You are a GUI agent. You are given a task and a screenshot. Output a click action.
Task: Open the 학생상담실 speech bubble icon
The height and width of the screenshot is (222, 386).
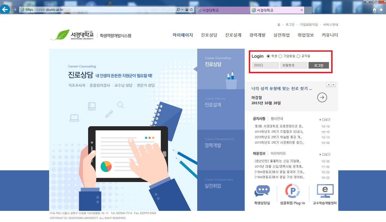pyautogui.click(x=262, y=190)
